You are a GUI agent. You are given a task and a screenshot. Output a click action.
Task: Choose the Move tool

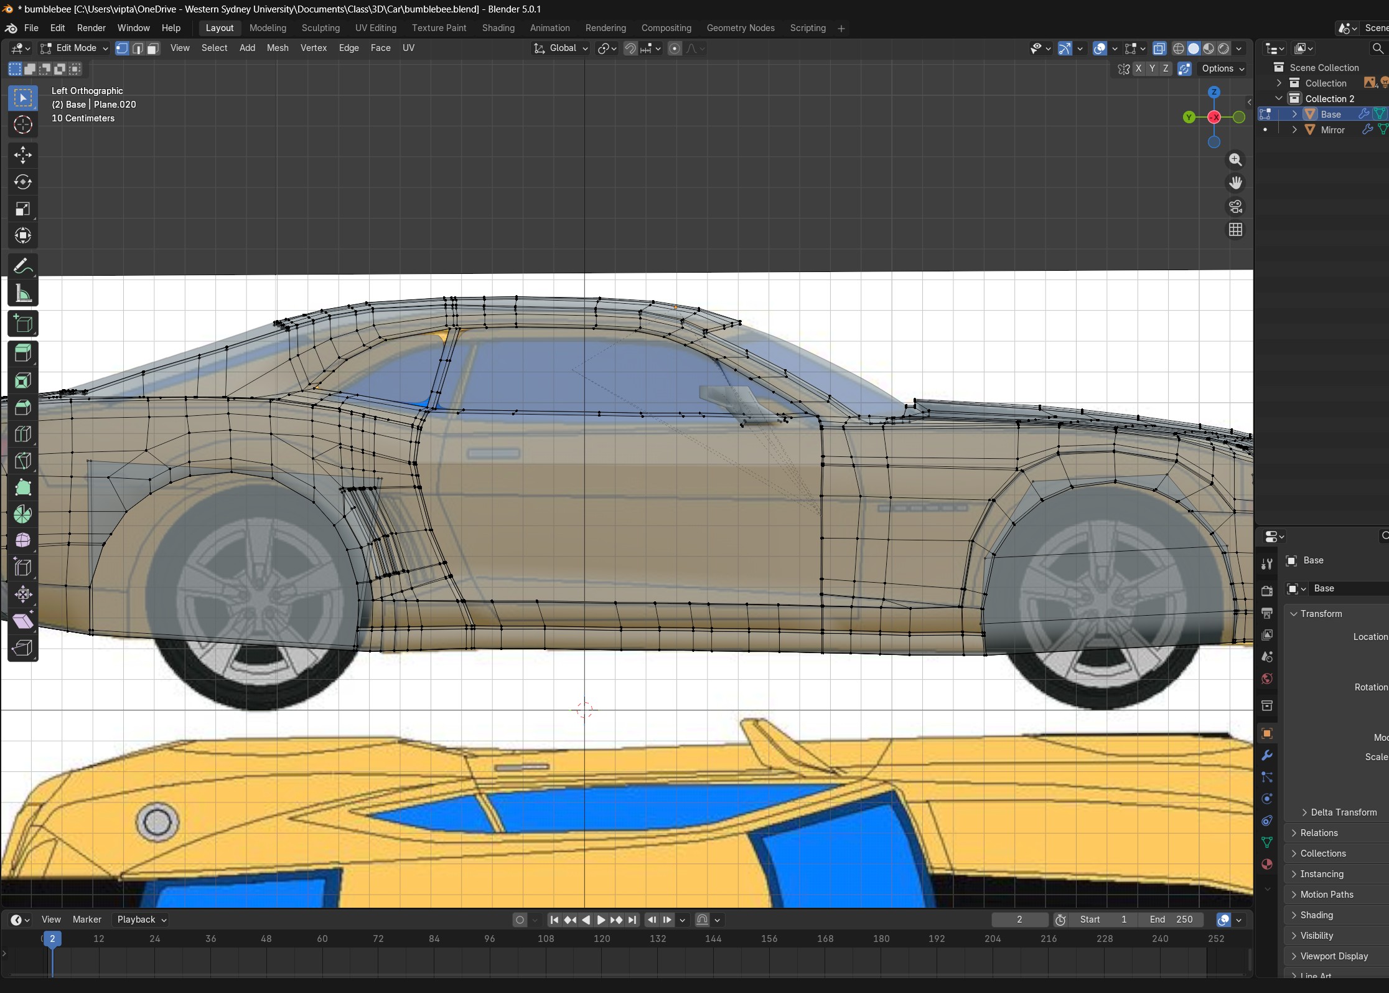[23, 155]
